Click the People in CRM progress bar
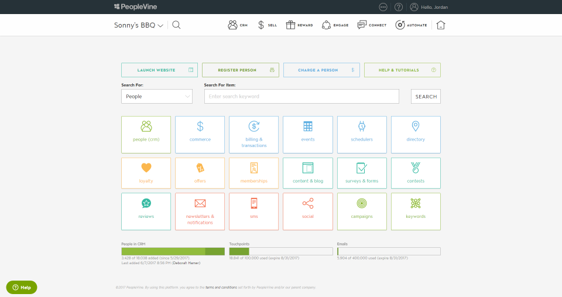The image size is (562, 297). [173, 251]
